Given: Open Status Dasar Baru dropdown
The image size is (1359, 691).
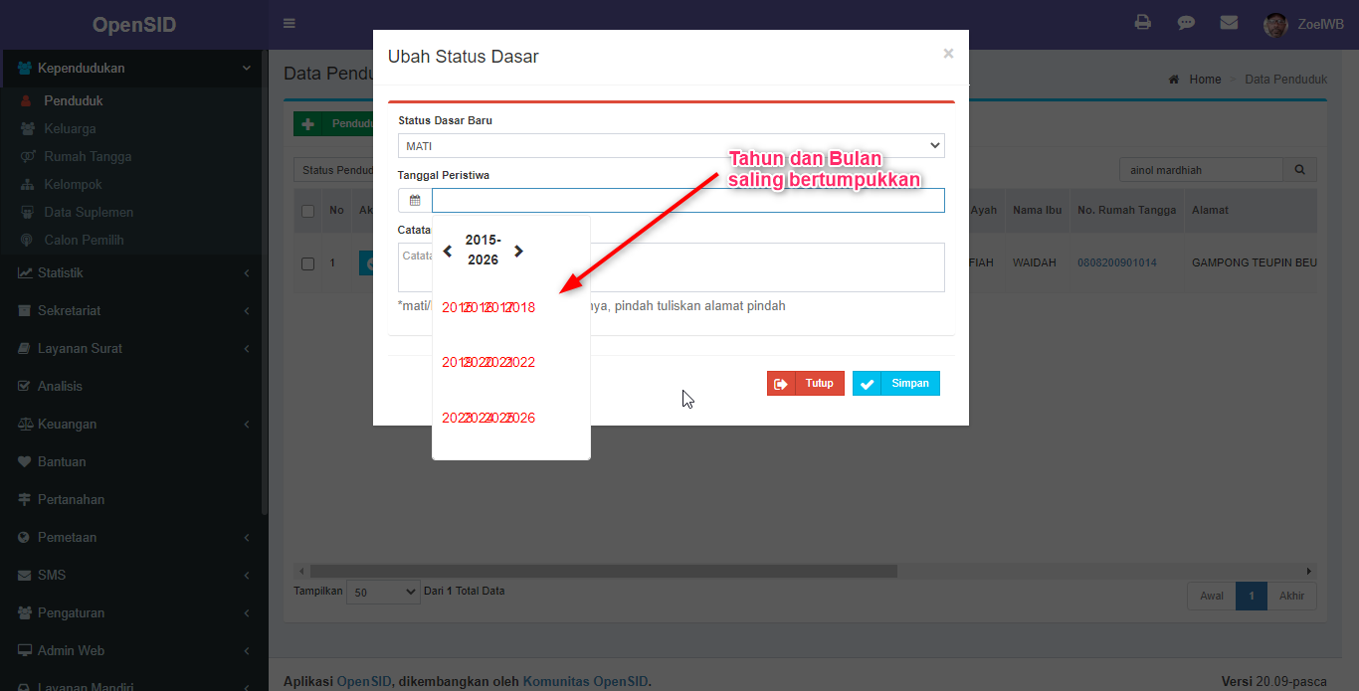Looking at the screenshot, I should 672,146.
